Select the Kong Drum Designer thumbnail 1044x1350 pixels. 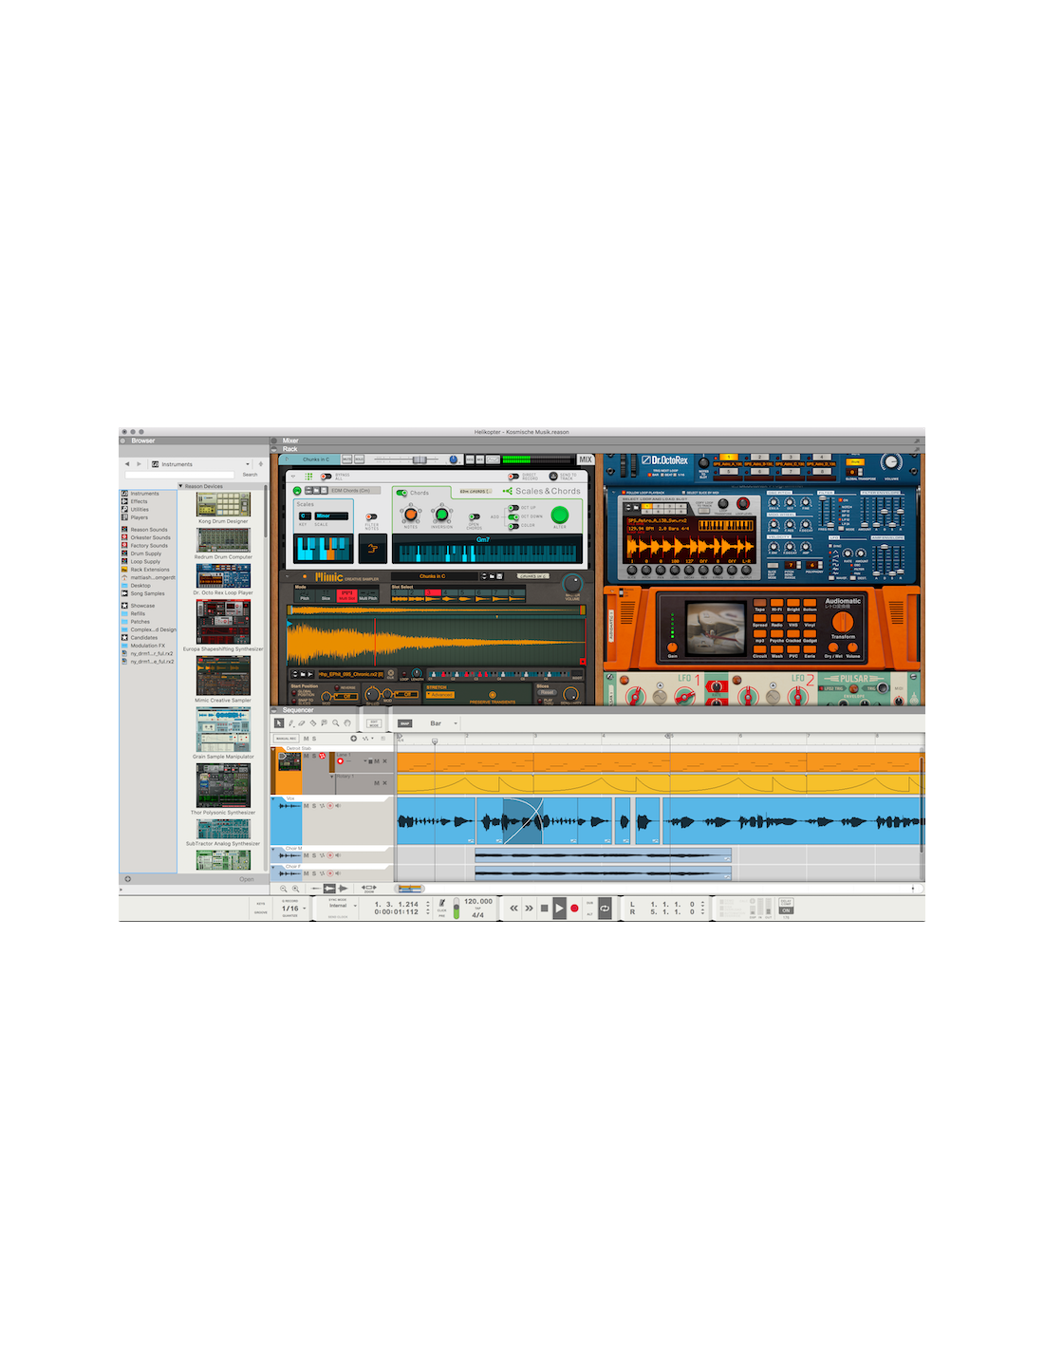tap(223, 504)
